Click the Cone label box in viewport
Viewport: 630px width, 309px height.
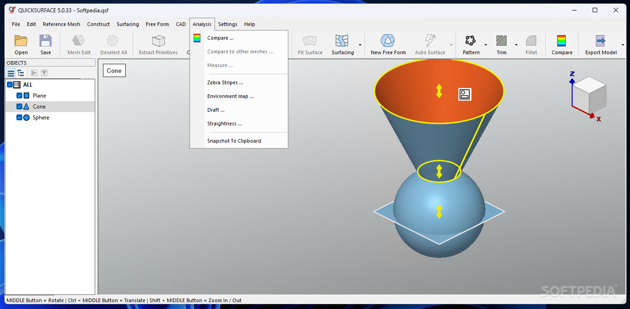[x=114, y=71]
